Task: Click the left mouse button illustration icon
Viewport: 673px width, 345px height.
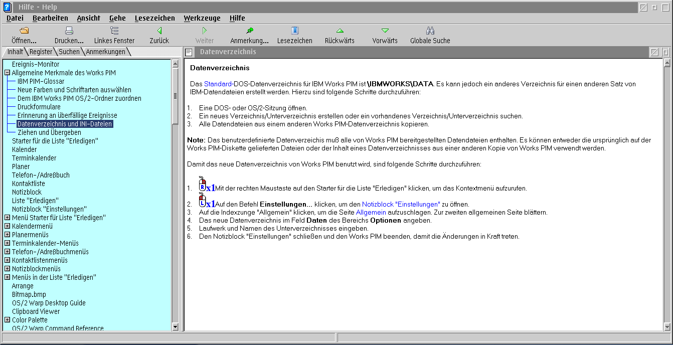Action: pos(202,200)
